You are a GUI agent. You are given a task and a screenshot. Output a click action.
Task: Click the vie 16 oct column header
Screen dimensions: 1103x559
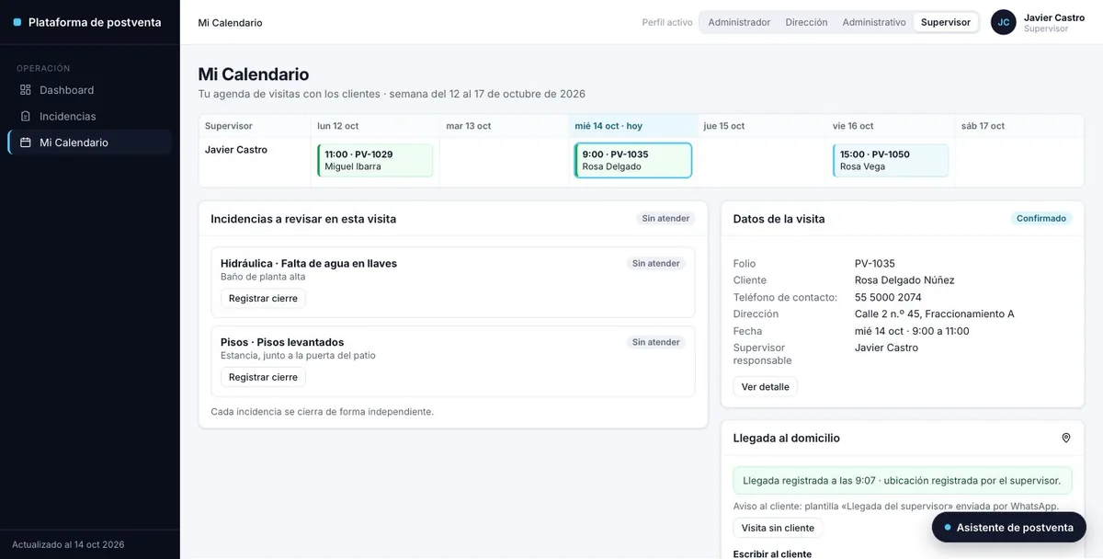pos(891,126)
